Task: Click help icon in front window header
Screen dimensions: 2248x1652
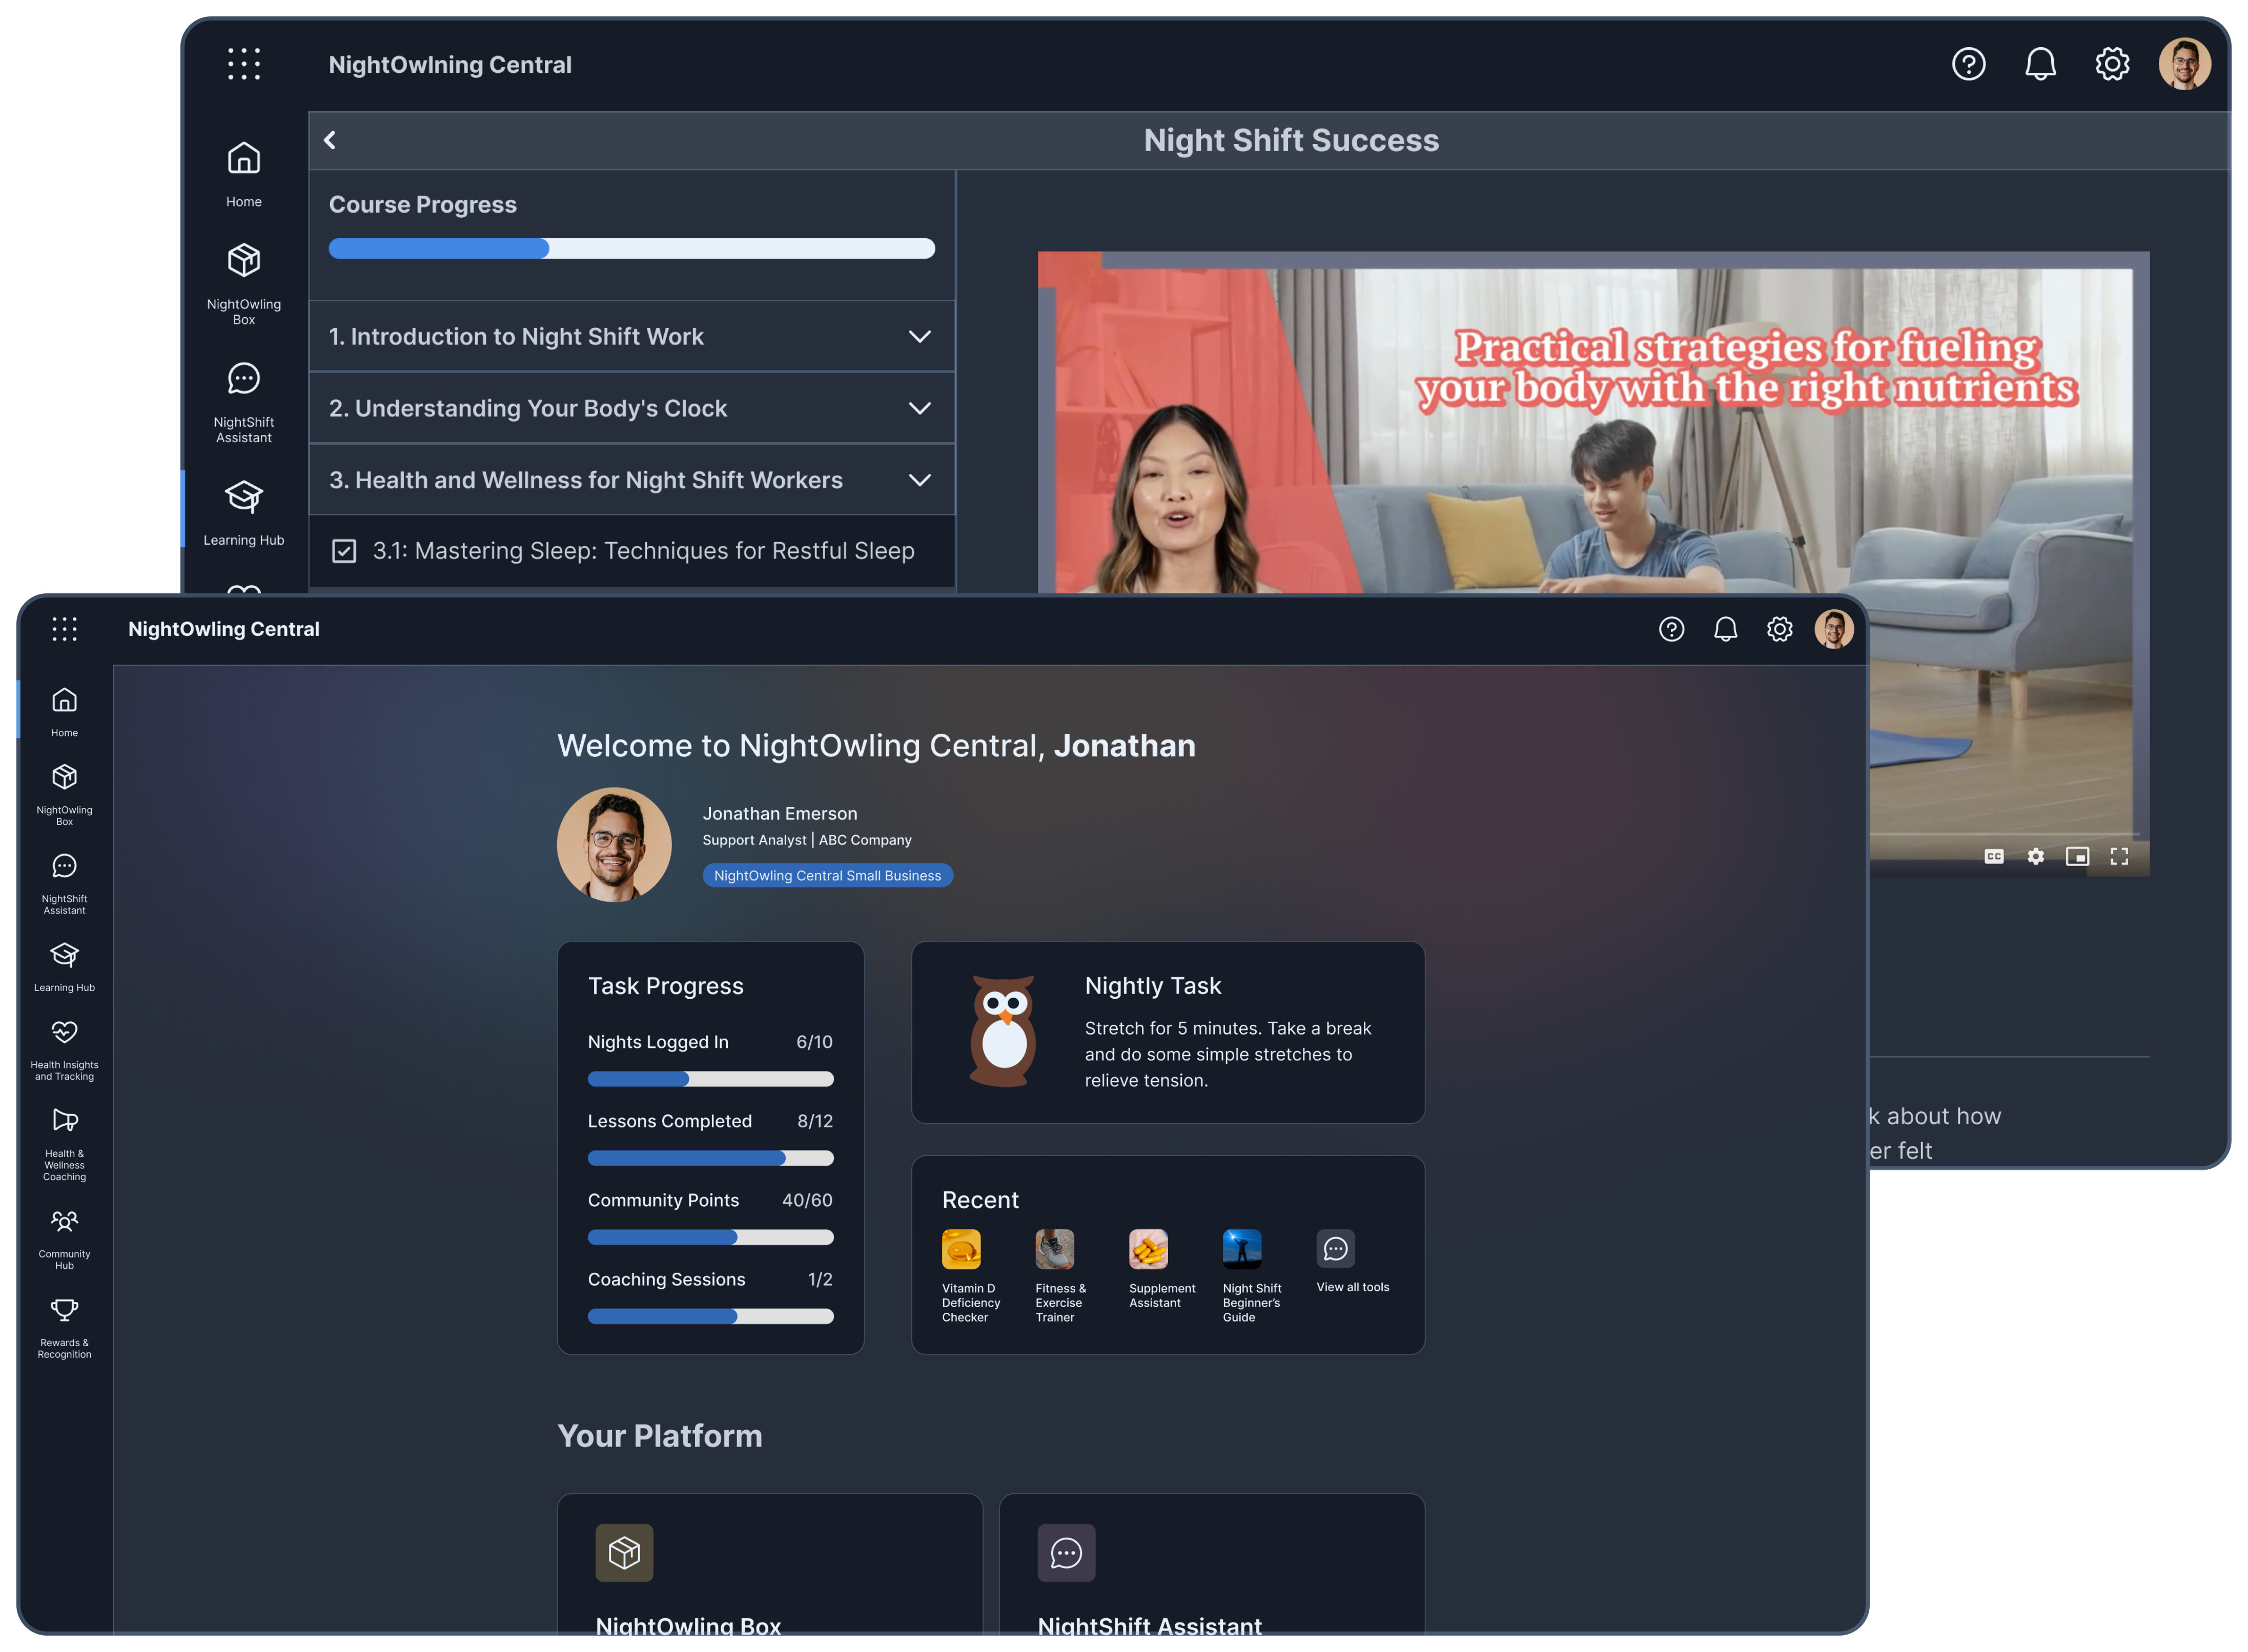Action: (x=1671, y=629)
